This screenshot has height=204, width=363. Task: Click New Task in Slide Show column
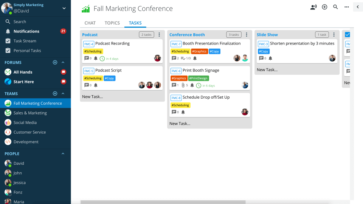coord(267,70)
